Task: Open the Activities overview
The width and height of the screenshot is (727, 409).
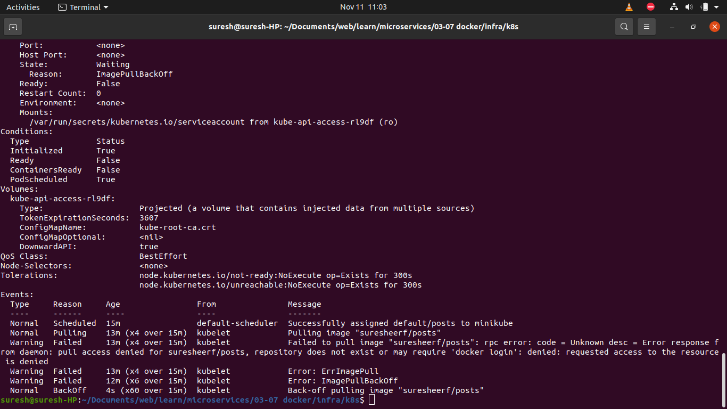Action: [x=23, y=7]
